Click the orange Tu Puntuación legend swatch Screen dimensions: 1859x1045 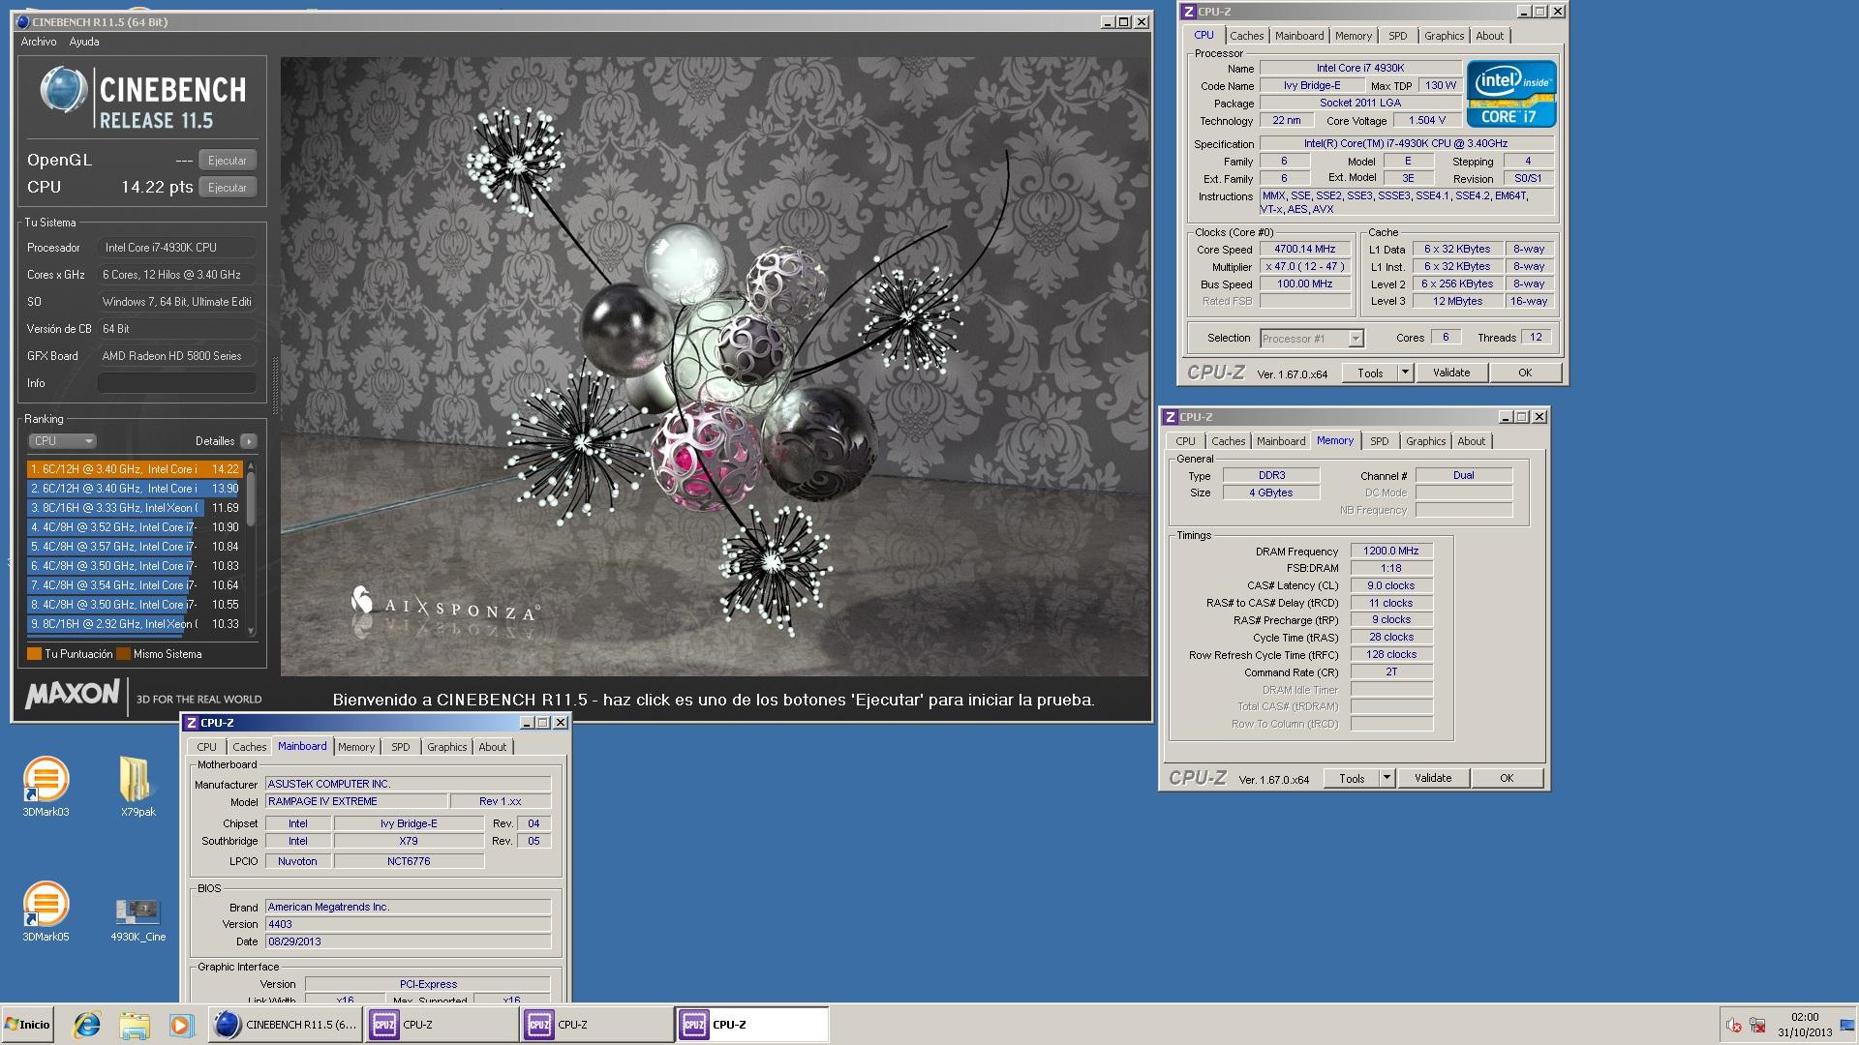(34, 654)
